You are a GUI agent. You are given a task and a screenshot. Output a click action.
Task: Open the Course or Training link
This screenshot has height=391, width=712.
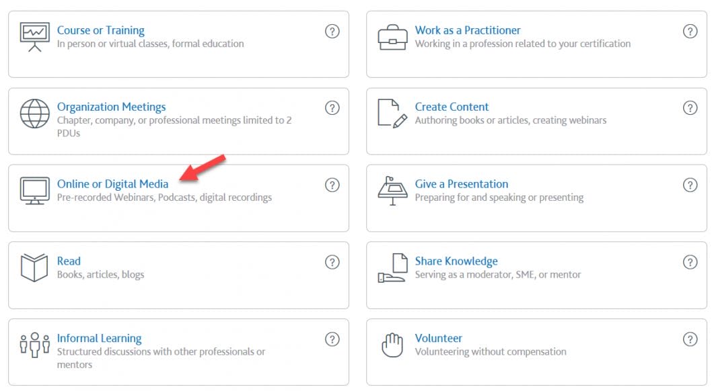[101, 30]
